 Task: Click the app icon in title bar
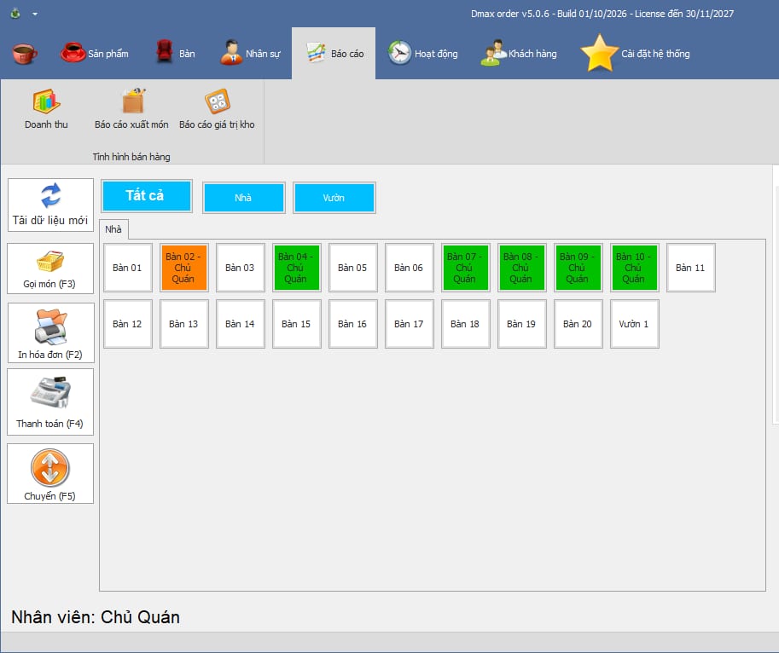pos(15,14)
